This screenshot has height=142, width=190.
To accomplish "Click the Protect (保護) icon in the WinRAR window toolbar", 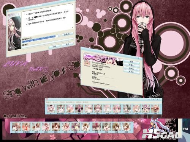I will point(146,109).
